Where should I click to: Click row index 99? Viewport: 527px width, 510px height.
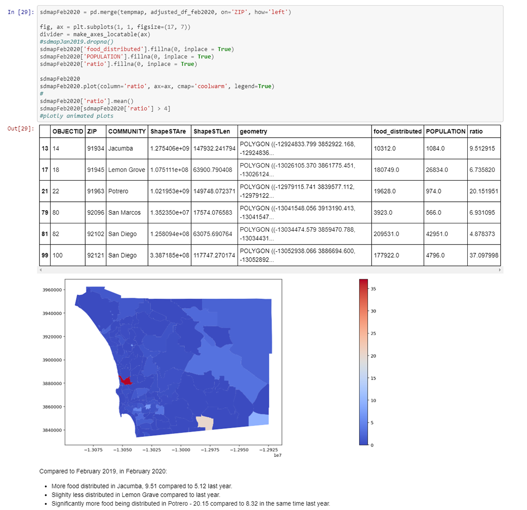(x=45, y=255)
